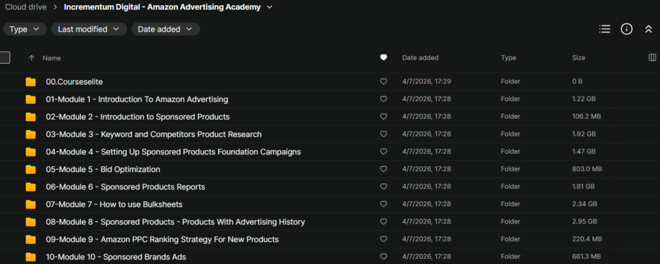Screen dimensions: 660x264
Task: Tick the select-all checkbox
Action: (x=5, y=57)
